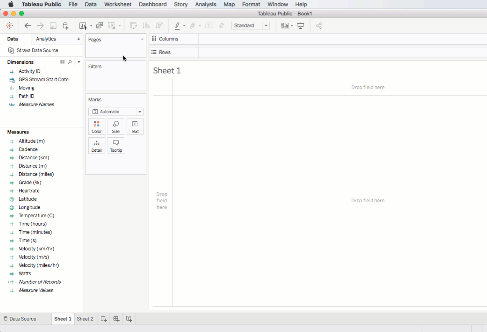Click the Sheet 1 title
Screen dimensions: 487x332
point(167,70)
